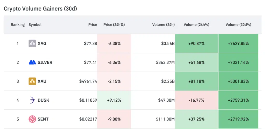Sort by Price (24h%) column header
This screenshot has width=265, height=129.
[x=114, y=25]
